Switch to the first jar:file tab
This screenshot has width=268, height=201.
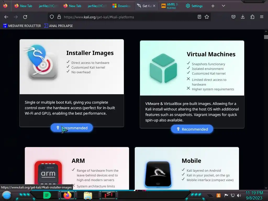point(48,6)
